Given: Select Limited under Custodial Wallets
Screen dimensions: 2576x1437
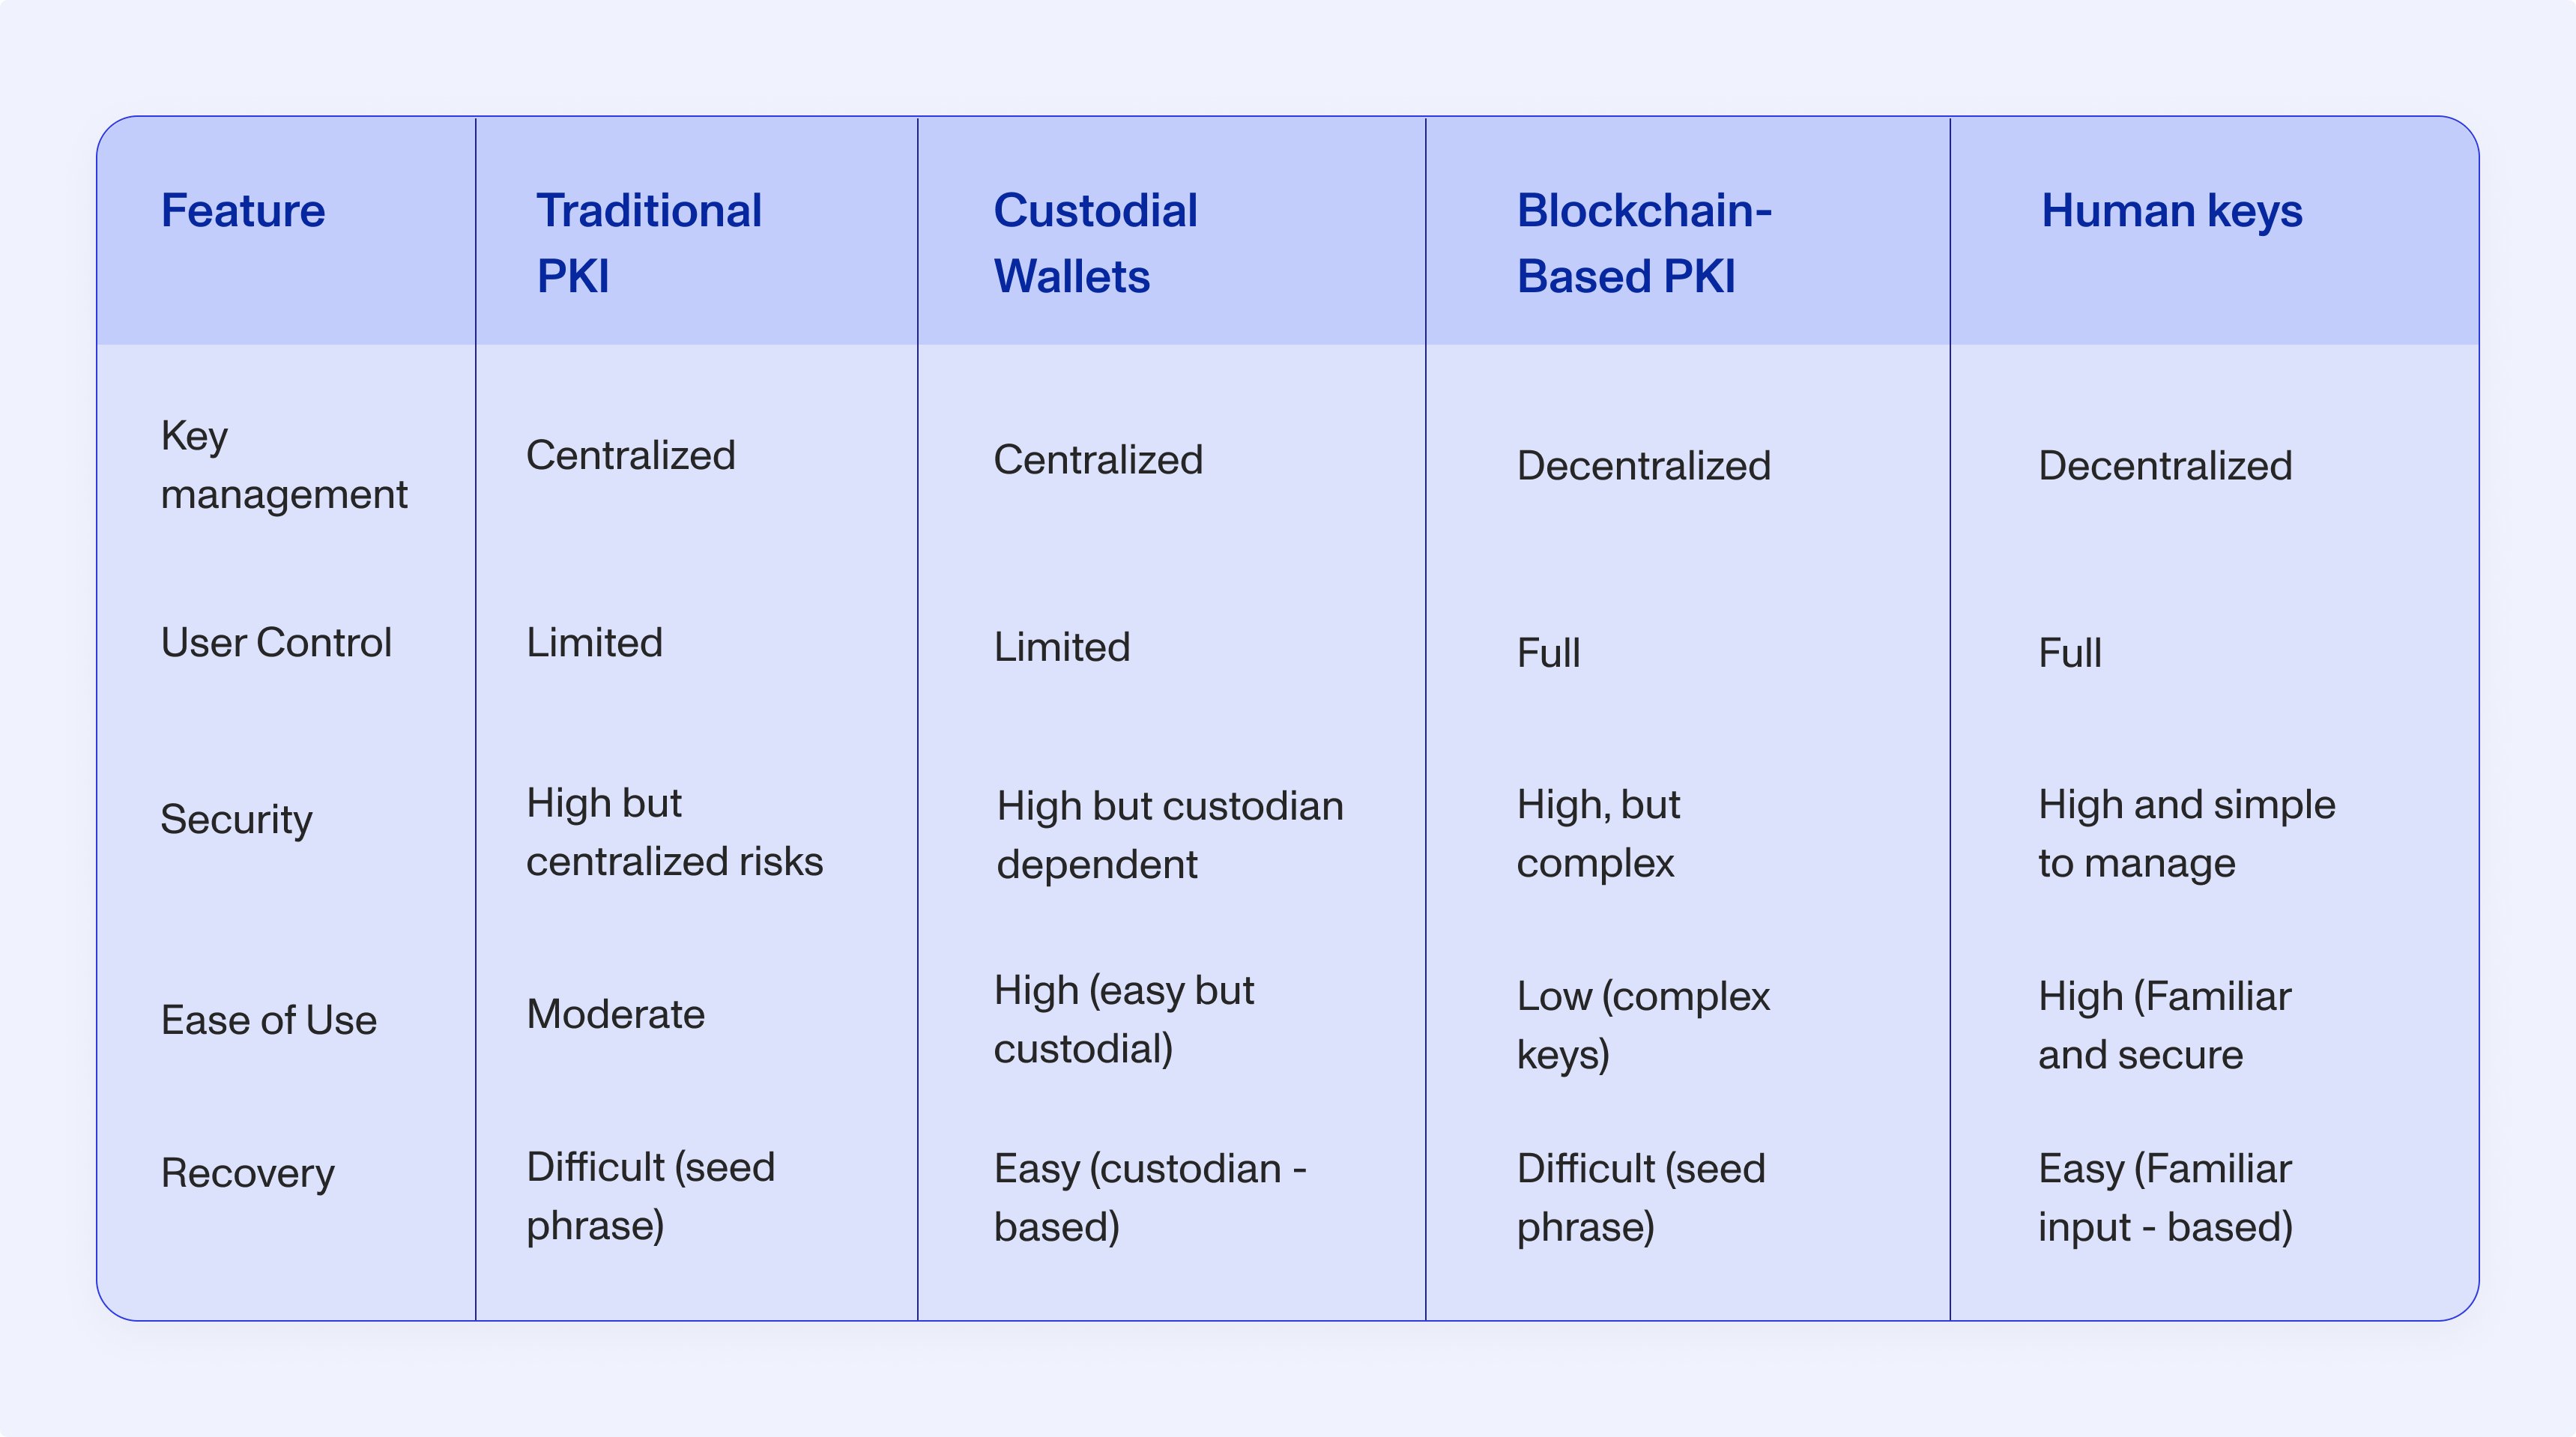Looking at the screenshot, I should [x=1062, y=647].
